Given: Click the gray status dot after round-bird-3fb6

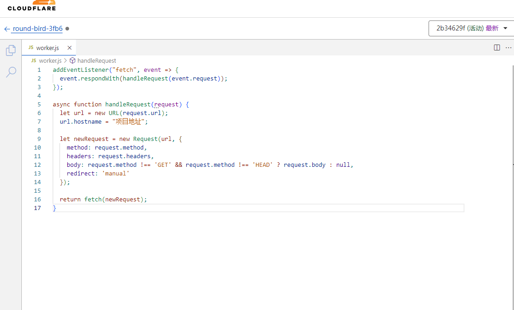Looking at the screenshot, I should [67, 29].
